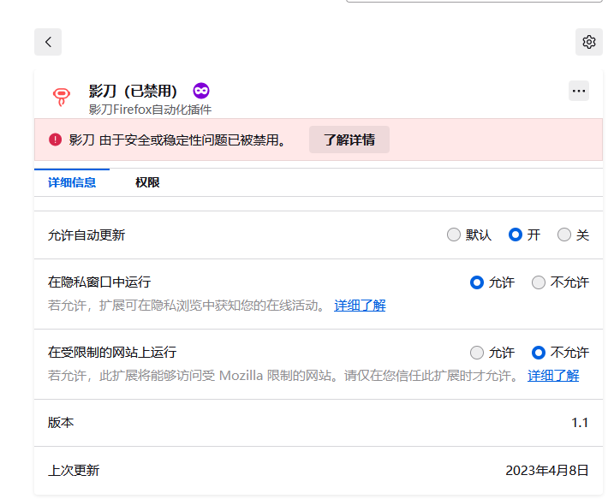The height and width of the screenshot is (499, 614).
Task: Choose 不允许 for restricted sites
Action: pos(539,353)
